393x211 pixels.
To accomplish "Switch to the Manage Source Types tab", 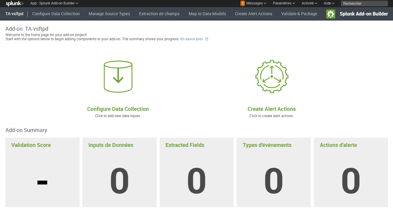I will pyautogui.click(x=109, y=14).
